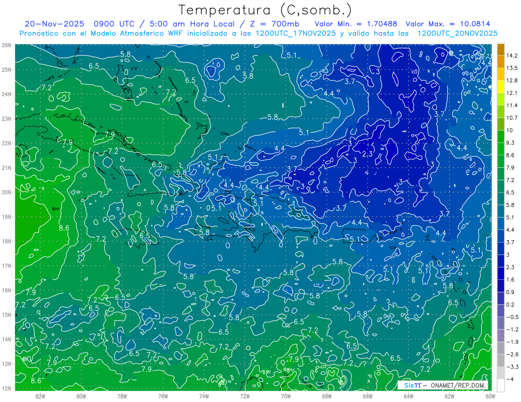Click "Valor Max. = 10.0814" in header
The image size is (521, 402).
tap(448, 24)
